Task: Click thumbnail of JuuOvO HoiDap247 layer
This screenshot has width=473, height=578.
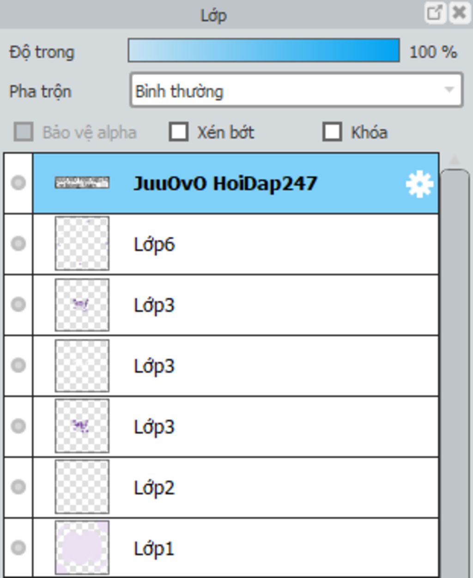Action: 82,183
